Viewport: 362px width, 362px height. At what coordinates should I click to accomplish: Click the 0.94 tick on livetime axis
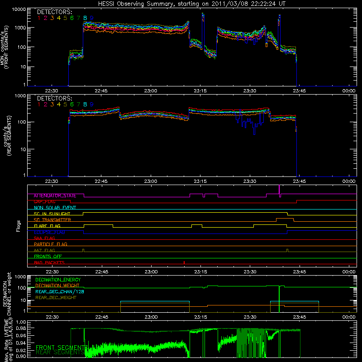pyautogui.click(x=21, y=343)
